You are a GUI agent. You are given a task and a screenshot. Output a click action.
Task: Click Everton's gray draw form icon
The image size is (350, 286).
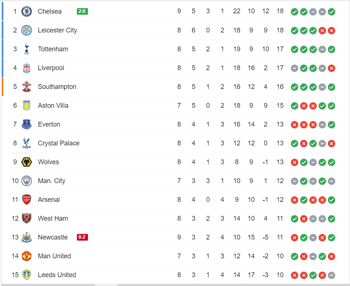pyautogui.click(x=322, y=124)
